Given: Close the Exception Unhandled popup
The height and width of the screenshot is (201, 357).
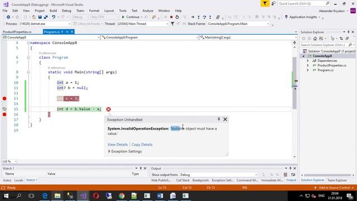Looking at the screenshot, I should 225,119.
